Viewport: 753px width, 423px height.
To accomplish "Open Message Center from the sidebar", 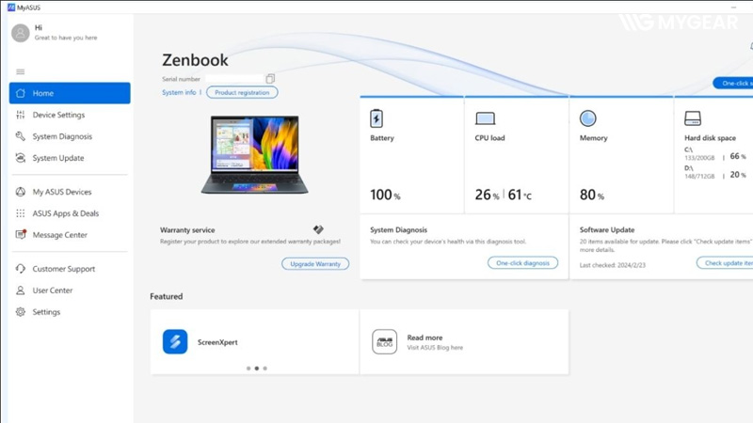I will (59, 235).
